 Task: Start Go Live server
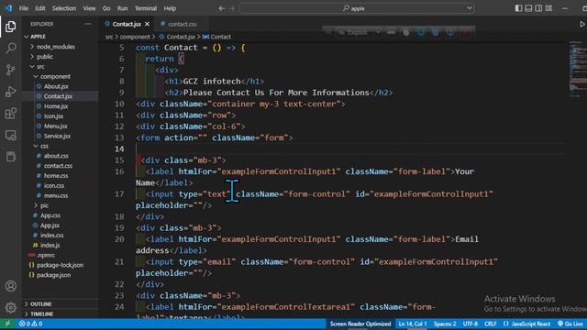tap(570, 324)
